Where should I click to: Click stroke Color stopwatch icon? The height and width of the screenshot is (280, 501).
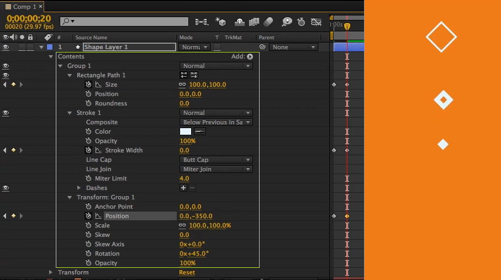pos(88,131)
